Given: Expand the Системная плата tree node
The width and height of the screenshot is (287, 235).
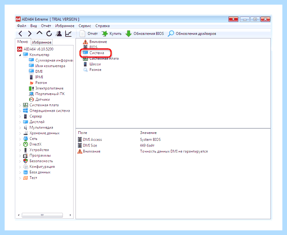Looking at the screenshot, I should pos(20,105).
